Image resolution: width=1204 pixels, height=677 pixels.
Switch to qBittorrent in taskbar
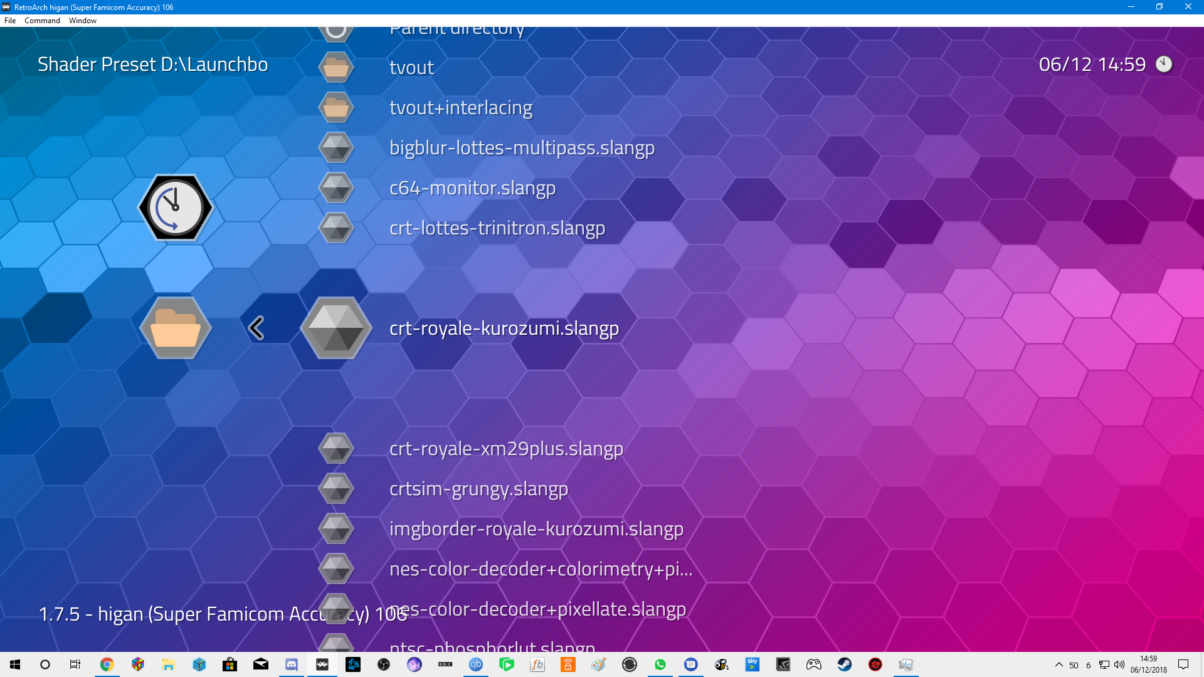coord(476,664)
